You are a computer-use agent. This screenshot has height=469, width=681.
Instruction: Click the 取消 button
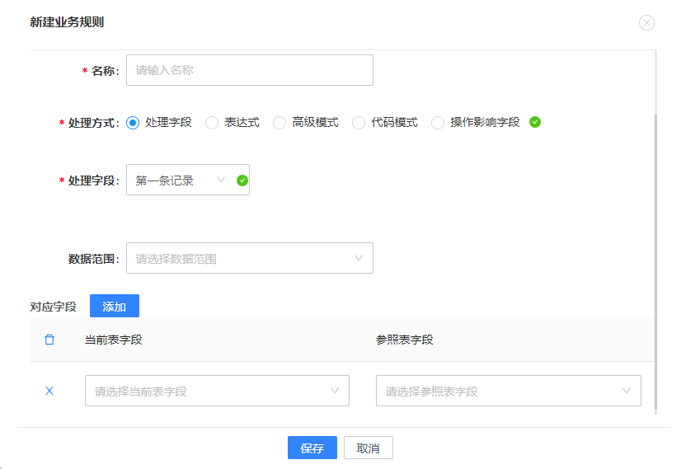(369, 448)
